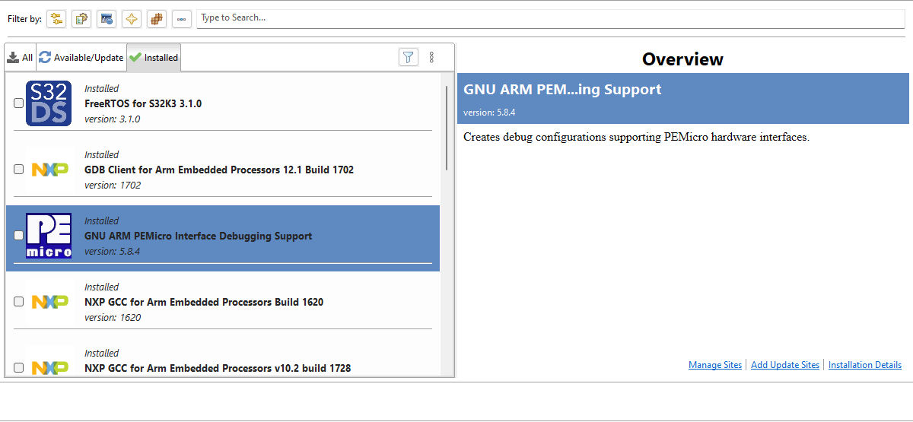Check the GDB Client for Arm checkbox

(19, 170)
